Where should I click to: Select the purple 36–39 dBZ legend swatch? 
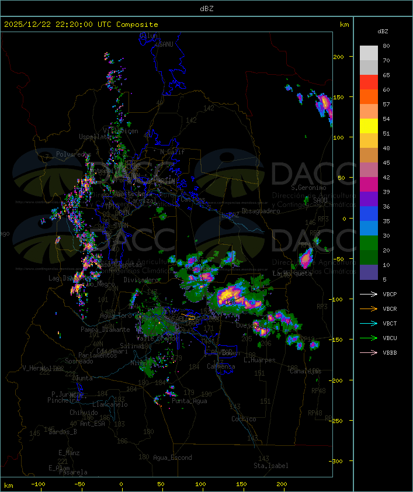tap(369, 199)
